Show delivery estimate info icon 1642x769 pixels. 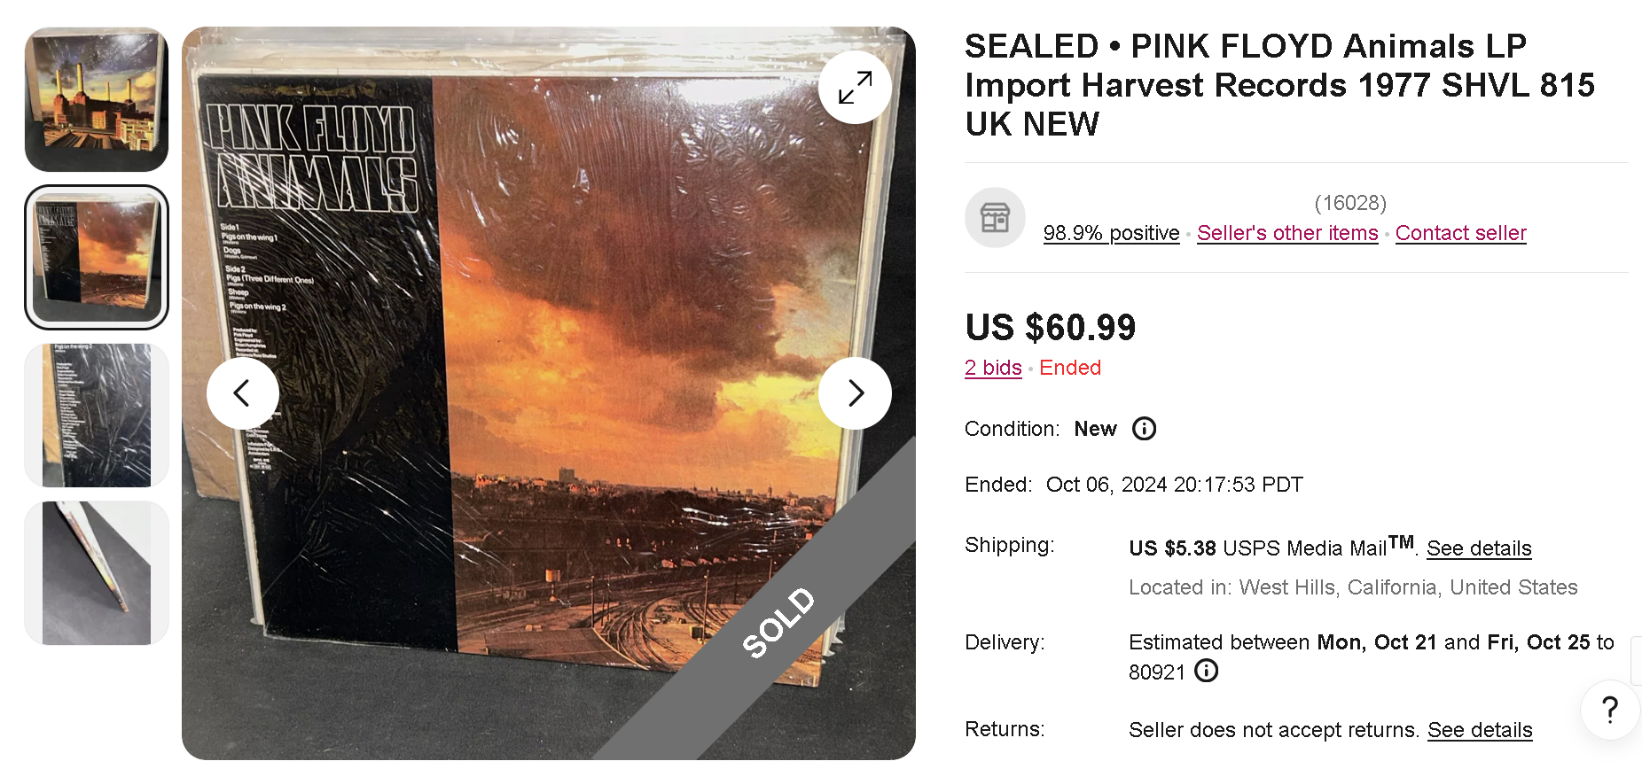tap(1206, 671)
